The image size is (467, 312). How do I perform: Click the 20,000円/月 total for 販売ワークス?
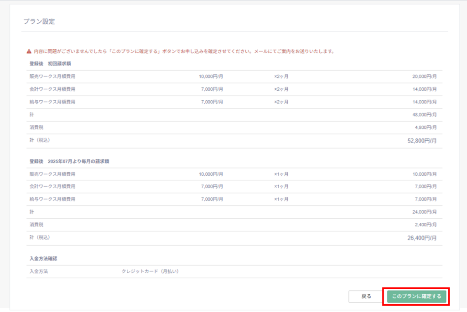tap(425, 77)
